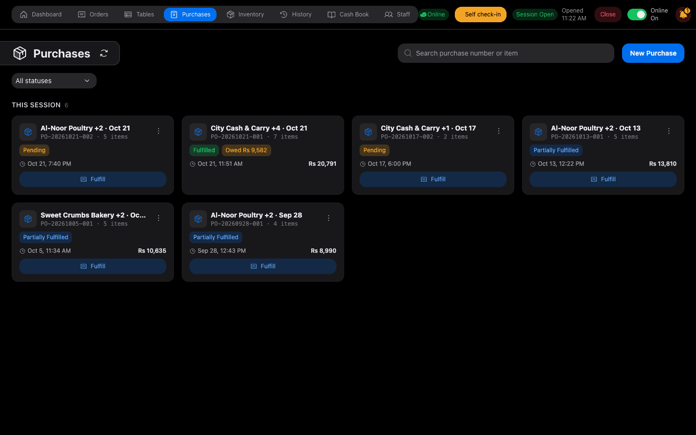Screen dimensions: 696x435
Task: Open the Cash Book tab
Action: (x=348, y=14)
